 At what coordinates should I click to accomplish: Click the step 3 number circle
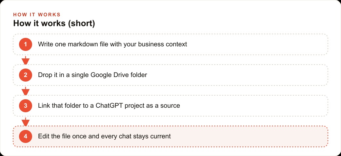pyautogui.click(x=26, y=106)
